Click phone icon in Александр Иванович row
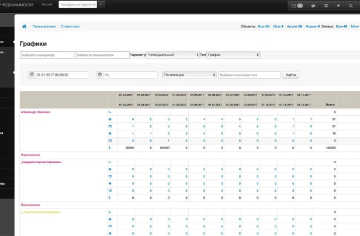The width and height of the screenshot is (360, 236). [x=110, y=112]
